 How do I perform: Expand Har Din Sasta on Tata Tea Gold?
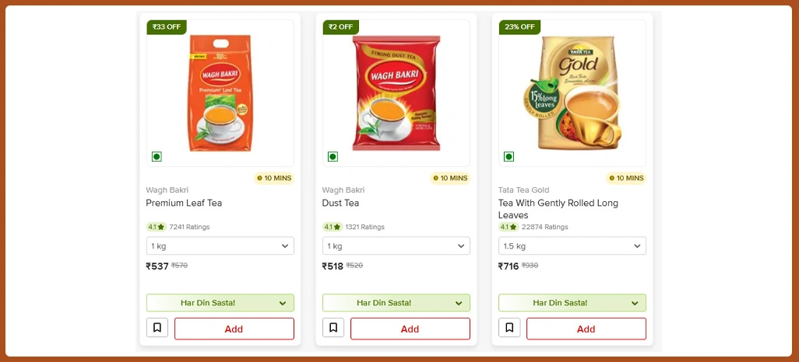pos(572,303)
